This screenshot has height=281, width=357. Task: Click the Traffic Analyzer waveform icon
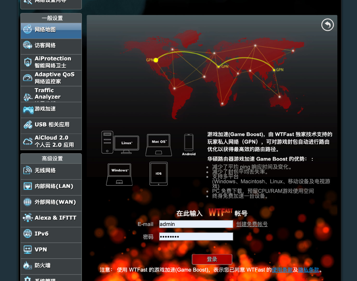point(28,97)
